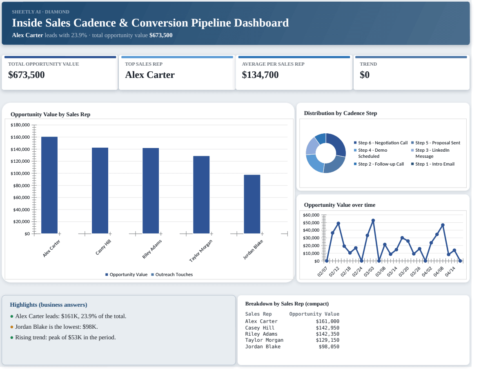Click the 02/07 date label on line chart

coord(323,271)
